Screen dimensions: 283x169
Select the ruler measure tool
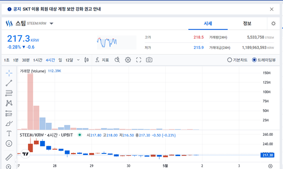pyautogui.click(x=9, y=157)
